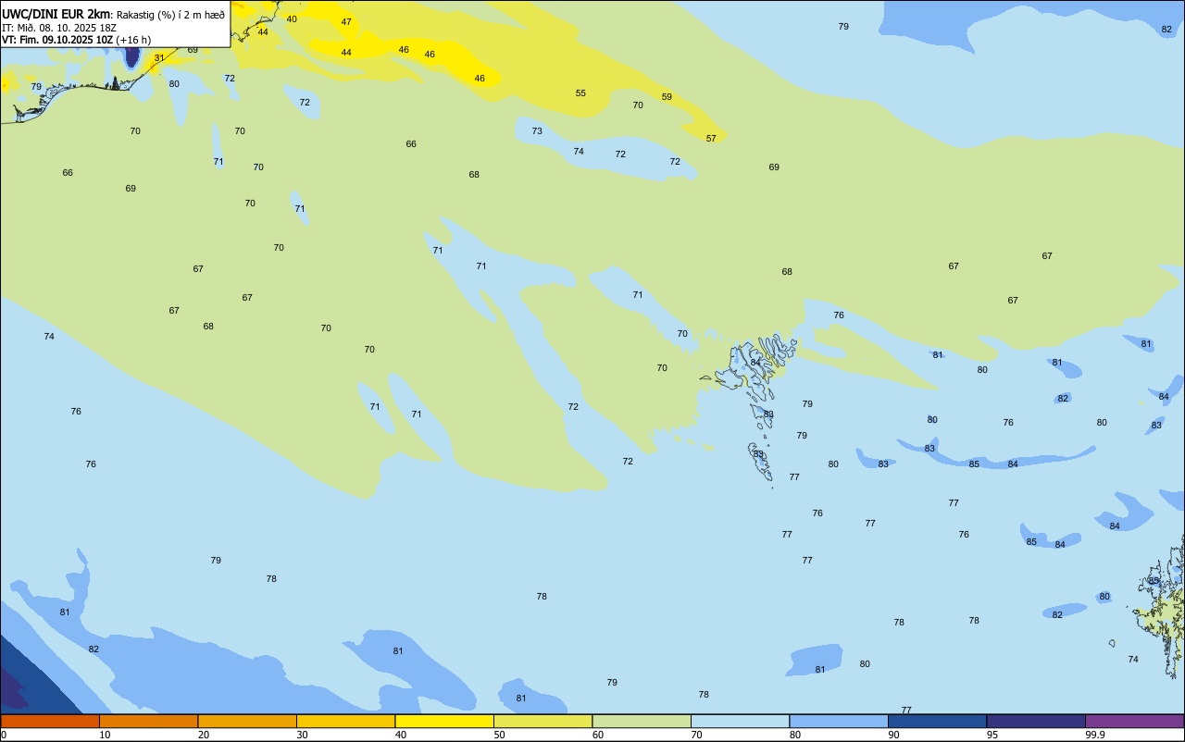Click the 'VT: Fim. 09.10.2025 10Z' line
The image size is (1185, 742).
tap(57, 40)
